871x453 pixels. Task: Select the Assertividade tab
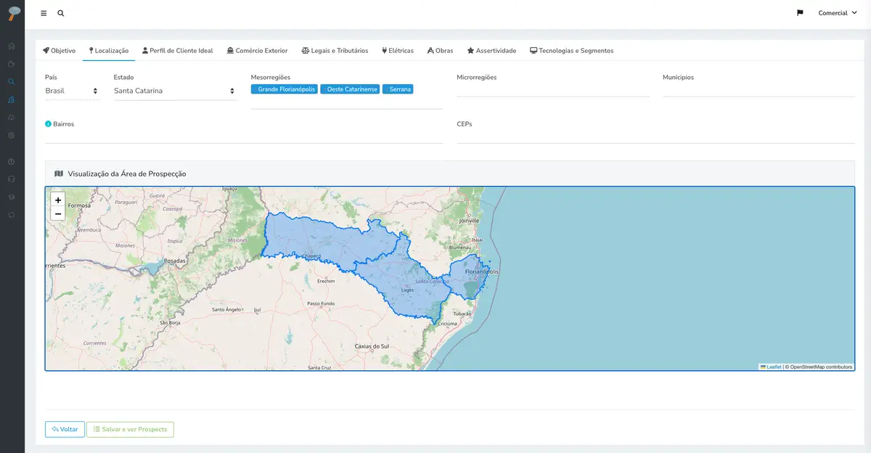pos(491,51)
